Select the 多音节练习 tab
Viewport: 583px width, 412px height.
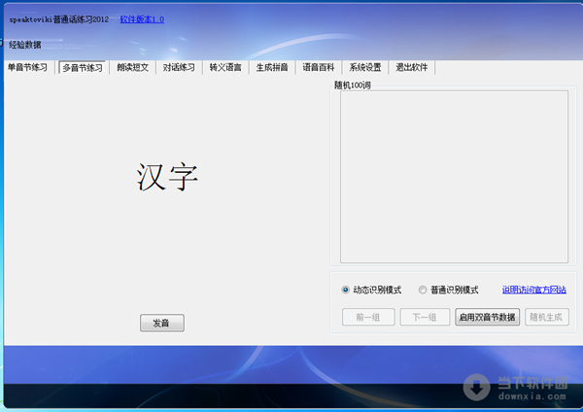click(83, 68)
